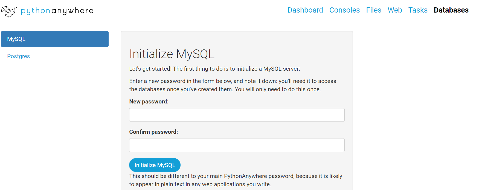The width and height of the screenshot is (482, 190).
Task: Open the Dashboard page
Action: [305, 10]
